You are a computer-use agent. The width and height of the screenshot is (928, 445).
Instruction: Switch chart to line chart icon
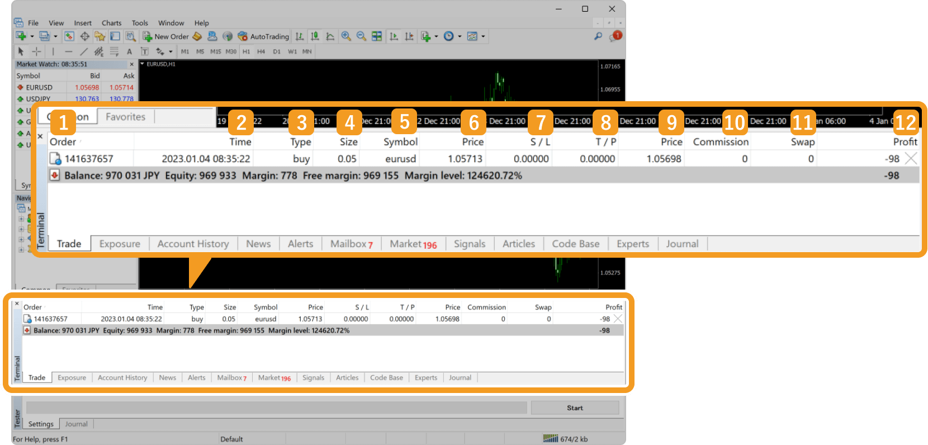330,36
